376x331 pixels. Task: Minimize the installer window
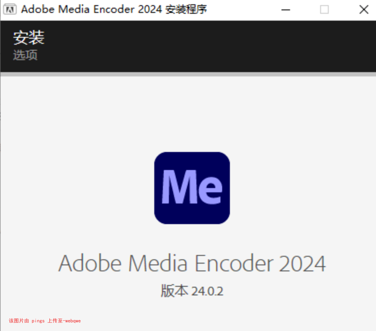[285, 9]
